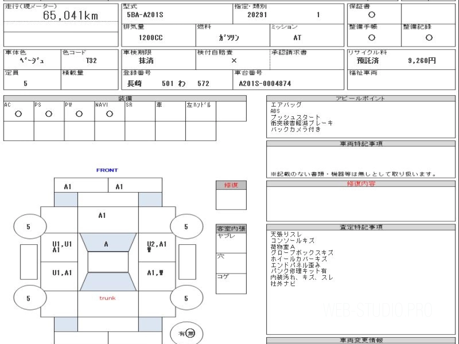Toggle the PW equipment circle

tap(79, 114)
